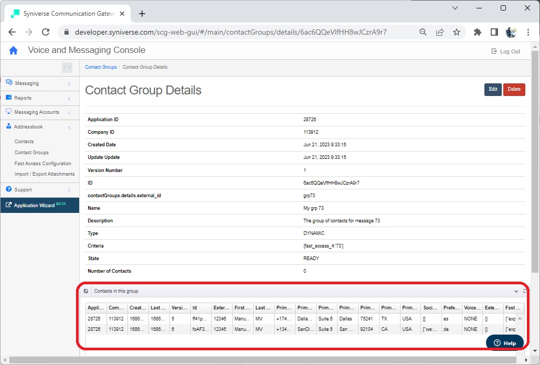
Task: Open Application Wizard BETA
Action: tap(40, 205)
